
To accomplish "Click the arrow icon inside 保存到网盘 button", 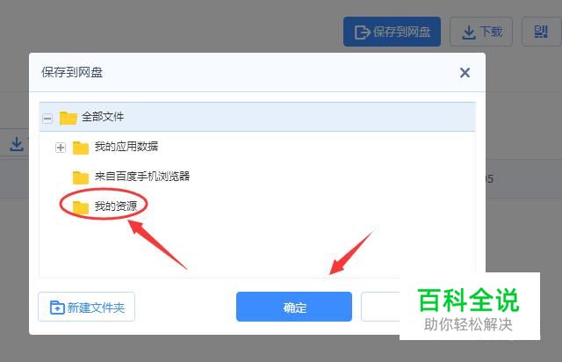I will pyautogui.click(x=362, y=33).
